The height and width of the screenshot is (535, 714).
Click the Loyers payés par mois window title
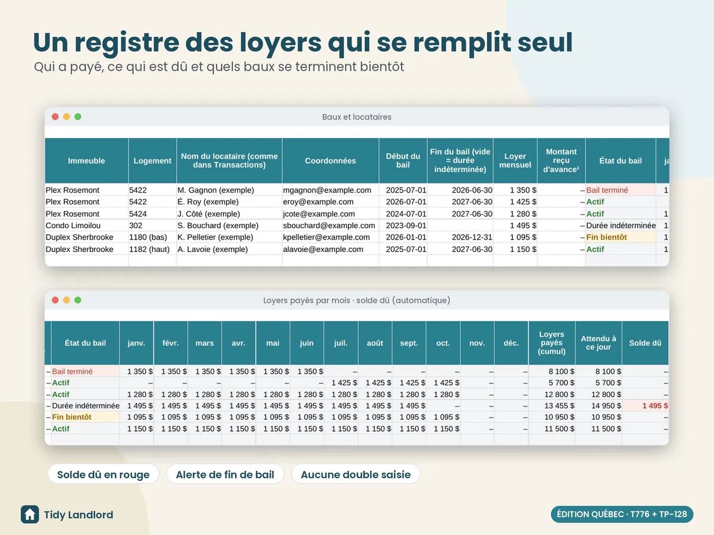357,300
